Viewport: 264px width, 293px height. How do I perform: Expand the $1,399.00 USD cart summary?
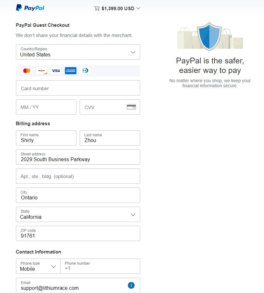[117, 8]
